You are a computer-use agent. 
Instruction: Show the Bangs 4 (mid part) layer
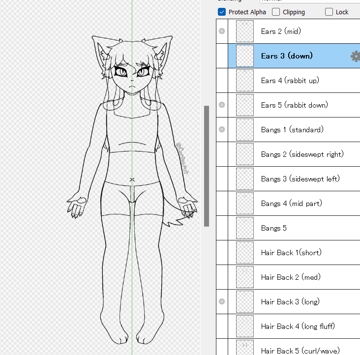point(222,203)
